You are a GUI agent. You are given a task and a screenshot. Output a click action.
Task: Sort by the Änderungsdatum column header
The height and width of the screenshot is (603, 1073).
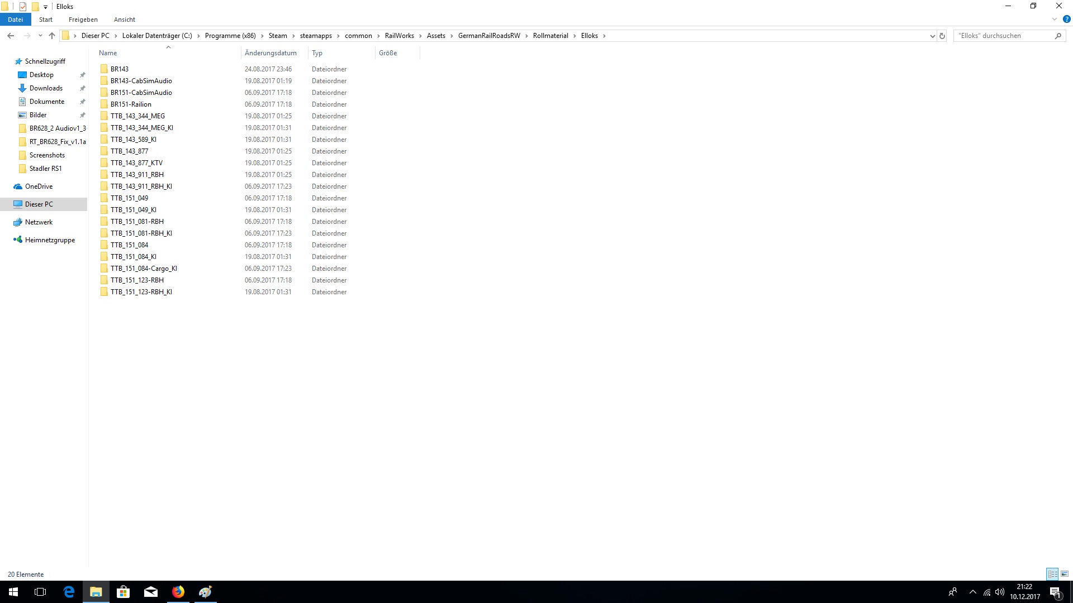coord(270,53)
